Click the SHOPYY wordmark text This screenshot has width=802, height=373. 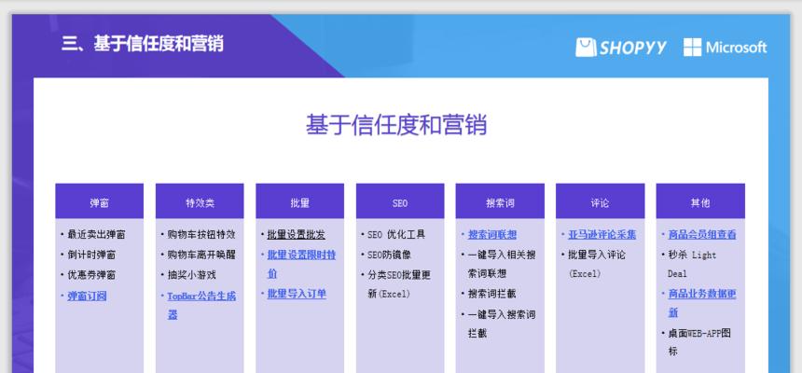(x=633, y=48)
